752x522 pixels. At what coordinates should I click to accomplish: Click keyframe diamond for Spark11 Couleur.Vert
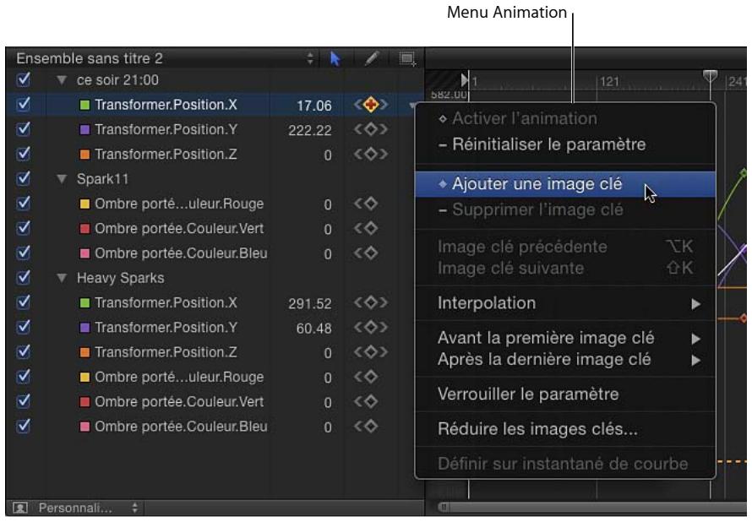(x=371, y=229)
